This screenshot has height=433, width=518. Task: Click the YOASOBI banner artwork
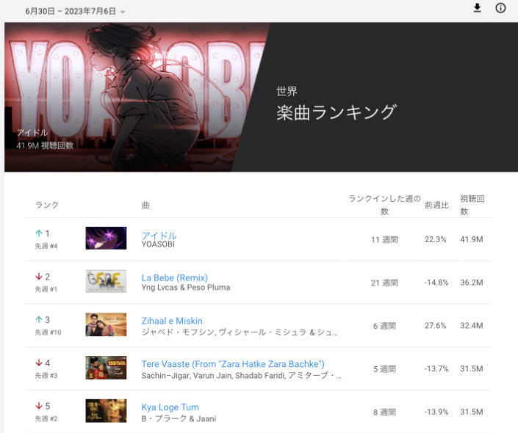coord(135,97)
